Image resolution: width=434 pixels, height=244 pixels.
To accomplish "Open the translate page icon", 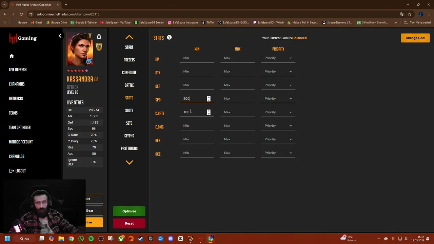I will coord(402,14).
